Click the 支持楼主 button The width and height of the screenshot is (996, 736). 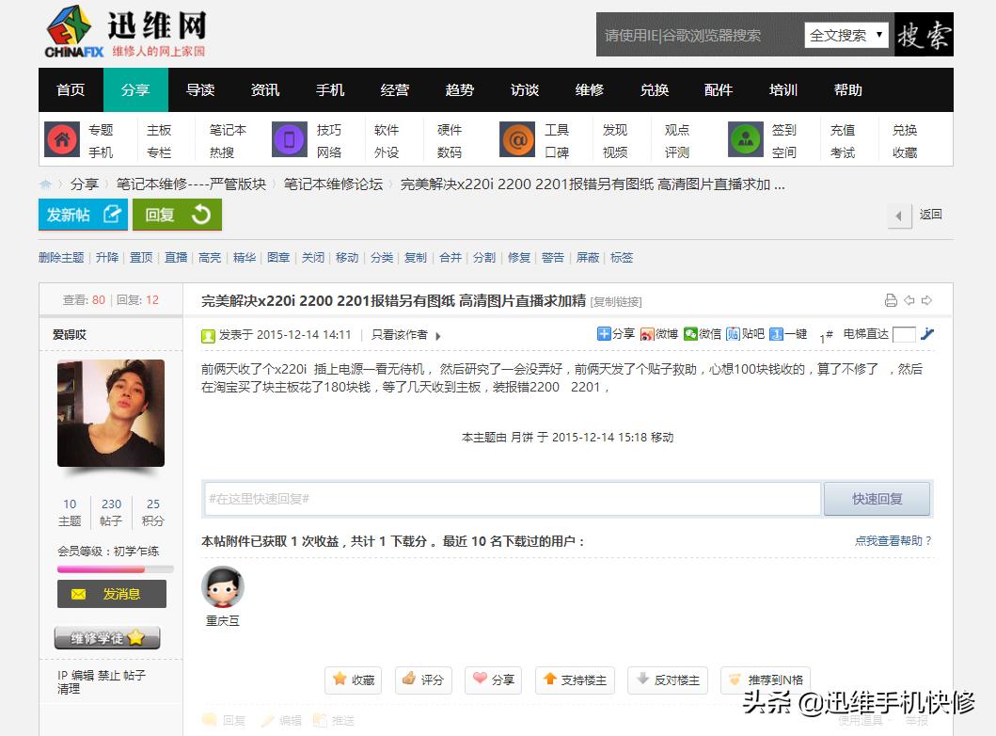[x=575, y=680]
